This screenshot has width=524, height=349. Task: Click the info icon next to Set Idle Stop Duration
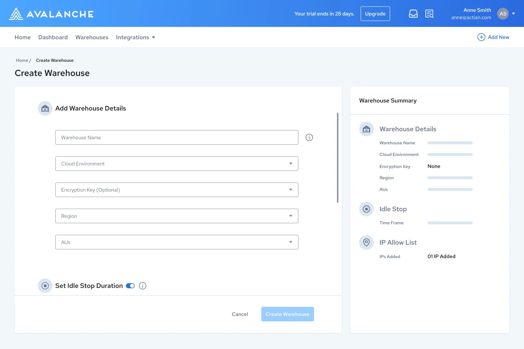click(143, 286)
